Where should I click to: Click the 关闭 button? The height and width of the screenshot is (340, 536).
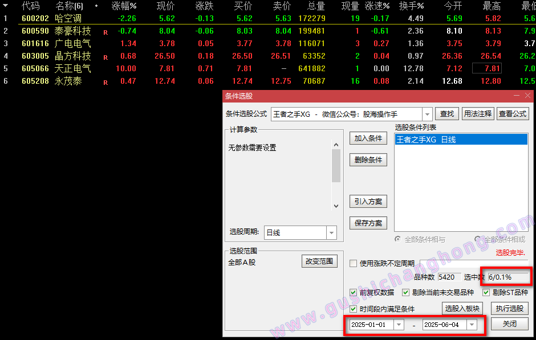click(x=510, y=324)
